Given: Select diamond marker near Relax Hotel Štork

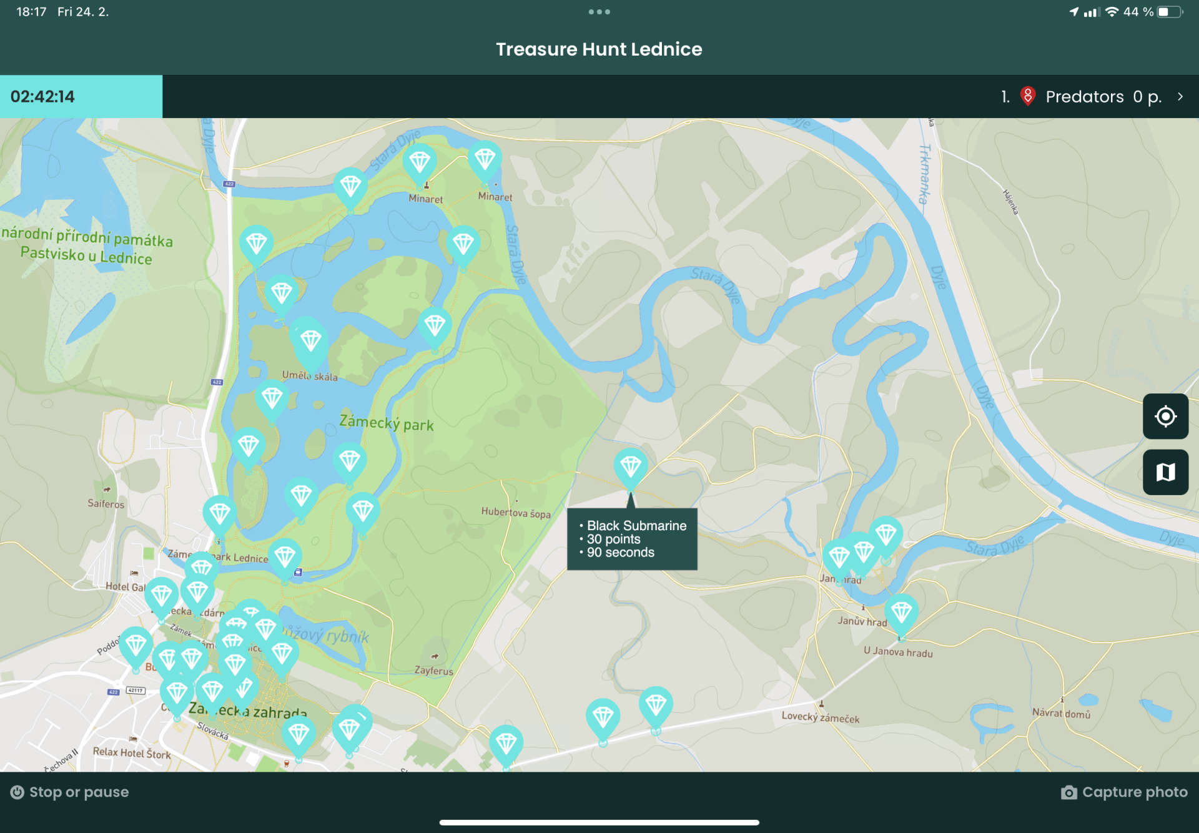Looking at the screenshot, I should pos(177,694).
